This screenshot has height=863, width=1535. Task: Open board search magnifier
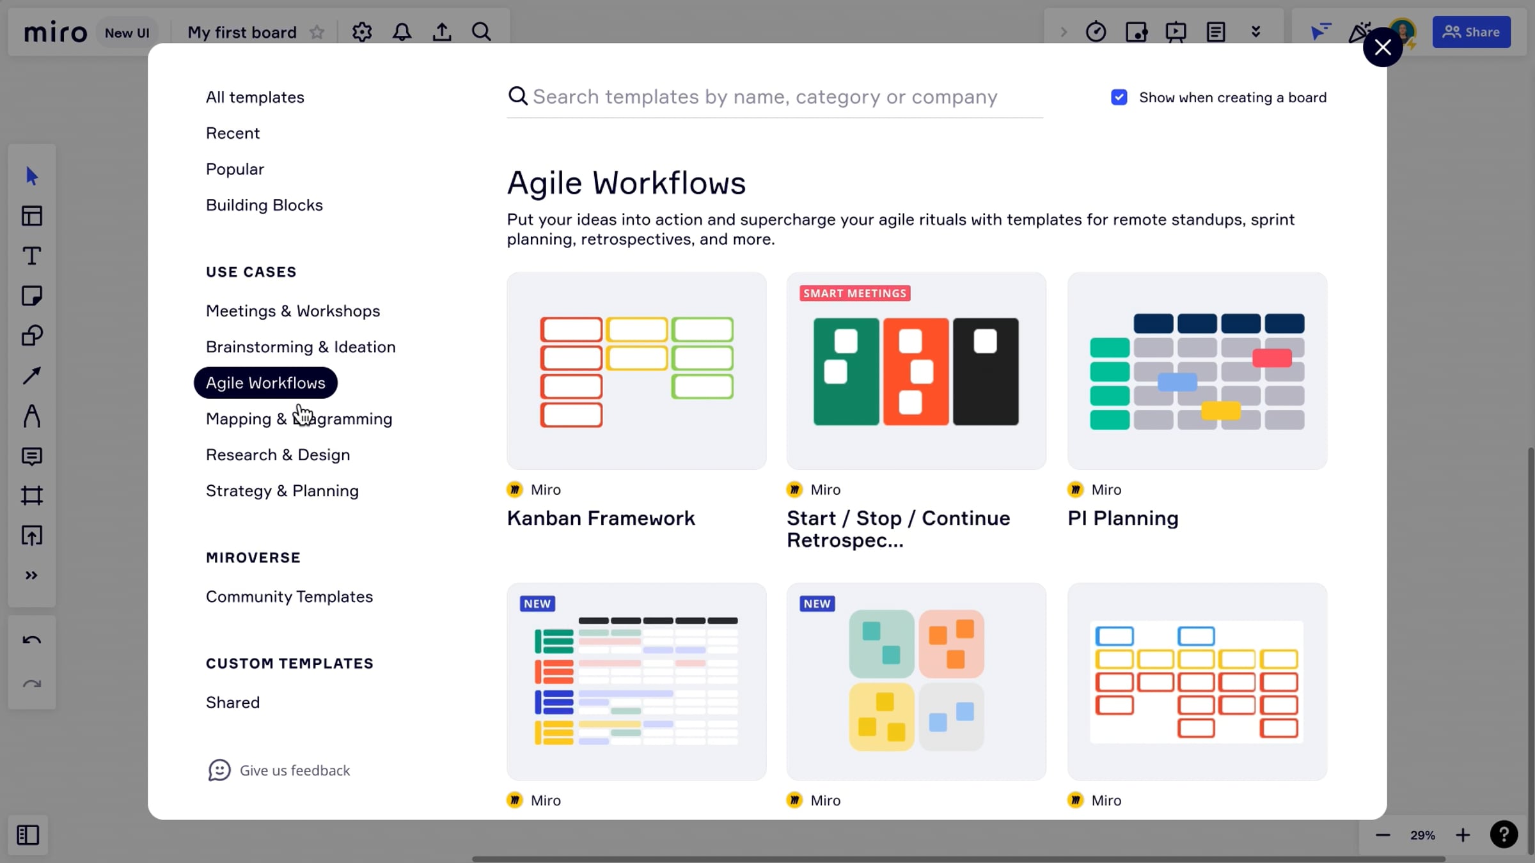point(482,32)
